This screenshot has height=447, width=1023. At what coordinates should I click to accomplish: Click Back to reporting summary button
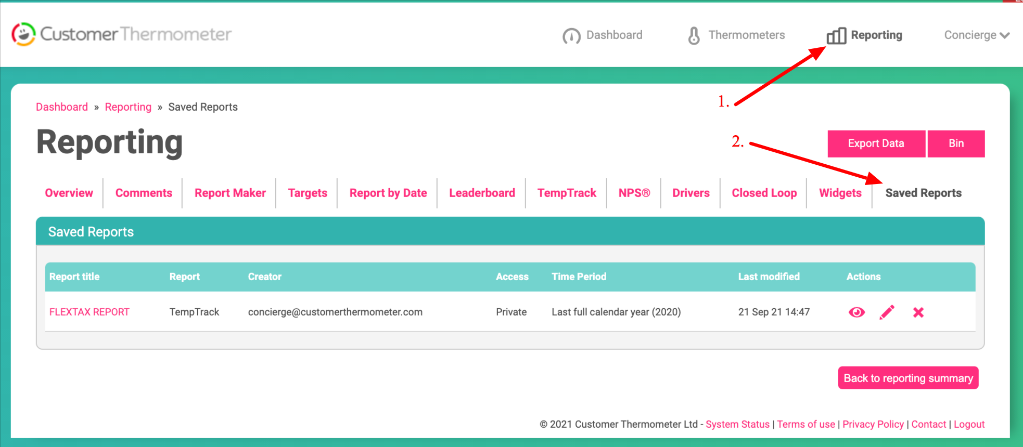coord(909,378)
